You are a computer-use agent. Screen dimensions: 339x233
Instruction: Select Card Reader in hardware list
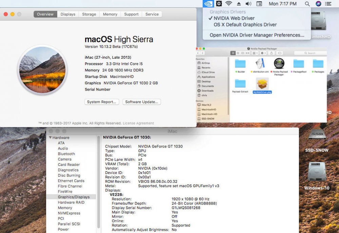click(x=69, y=164)
